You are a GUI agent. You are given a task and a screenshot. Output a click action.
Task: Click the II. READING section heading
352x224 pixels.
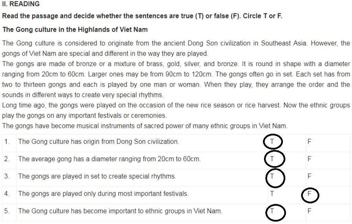click(x=21, y=4)
